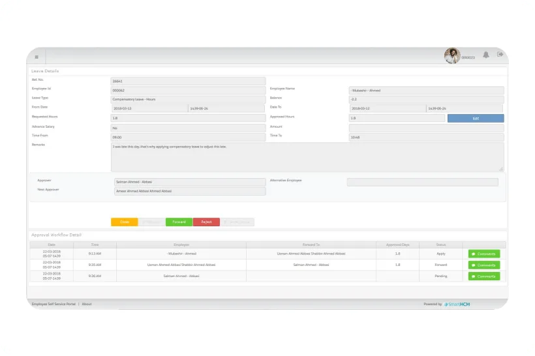Screen dimensions: 535x356
Task: Open the user profile avatar
Action: [x=452, y=55]
